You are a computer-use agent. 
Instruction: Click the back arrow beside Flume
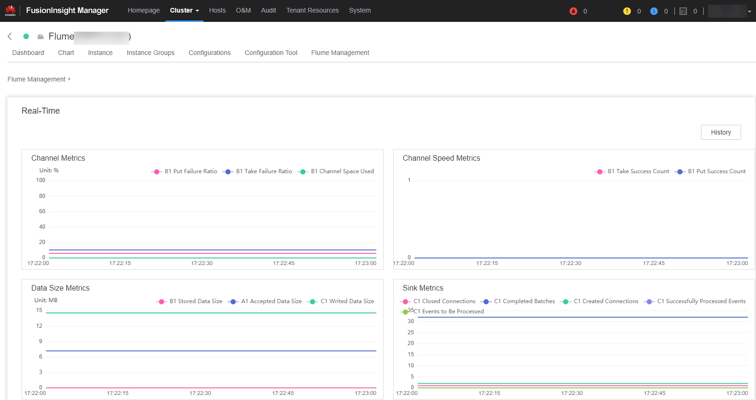tap(10, 36)
